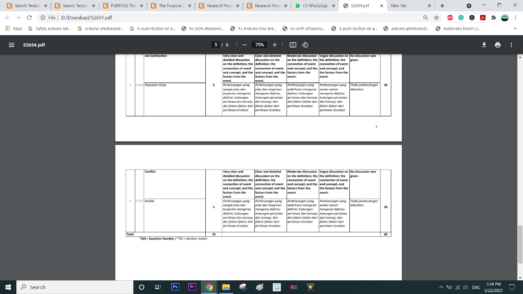Image resolution: width=523 pixels, height=294 pixels.
Task: Open the Windows Start menu
Action: coord(8,287)
